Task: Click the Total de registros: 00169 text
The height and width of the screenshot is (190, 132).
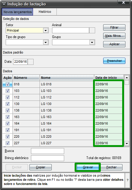Action: [104, 158]
